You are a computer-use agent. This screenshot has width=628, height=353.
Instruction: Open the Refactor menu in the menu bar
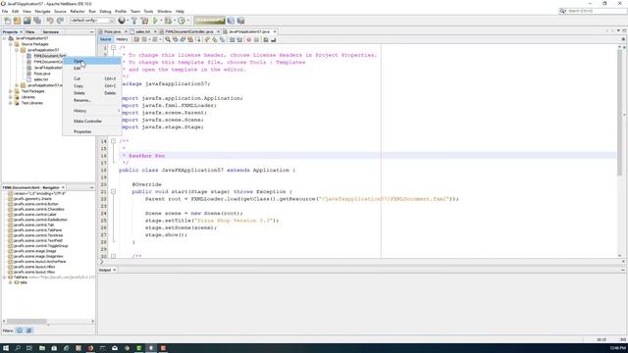pos(78,11)
